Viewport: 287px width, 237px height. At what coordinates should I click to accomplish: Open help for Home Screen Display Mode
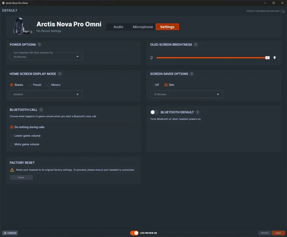(x=60, y=74)
